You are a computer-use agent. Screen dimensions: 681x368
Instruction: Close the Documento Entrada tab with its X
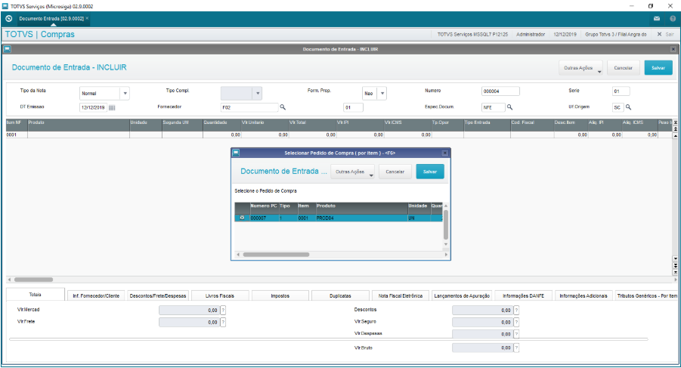click(x=87, y=18)
